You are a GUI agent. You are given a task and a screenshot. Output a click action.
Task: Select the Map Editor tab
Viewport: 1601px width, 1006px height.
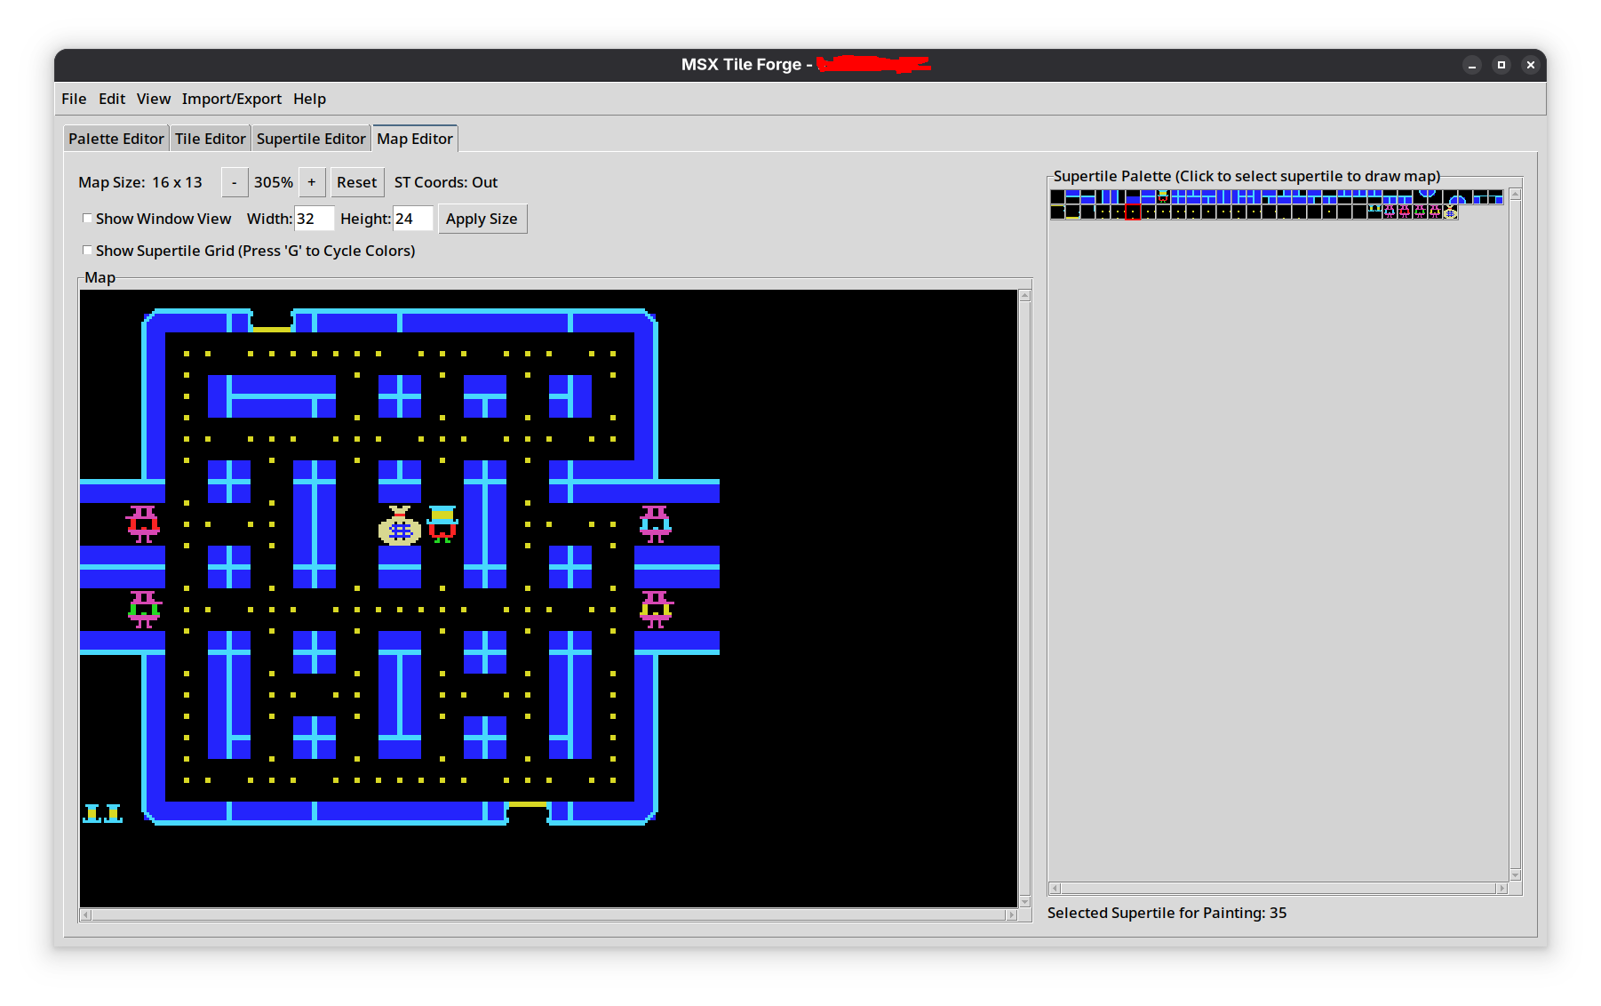[x=415, y=139]
